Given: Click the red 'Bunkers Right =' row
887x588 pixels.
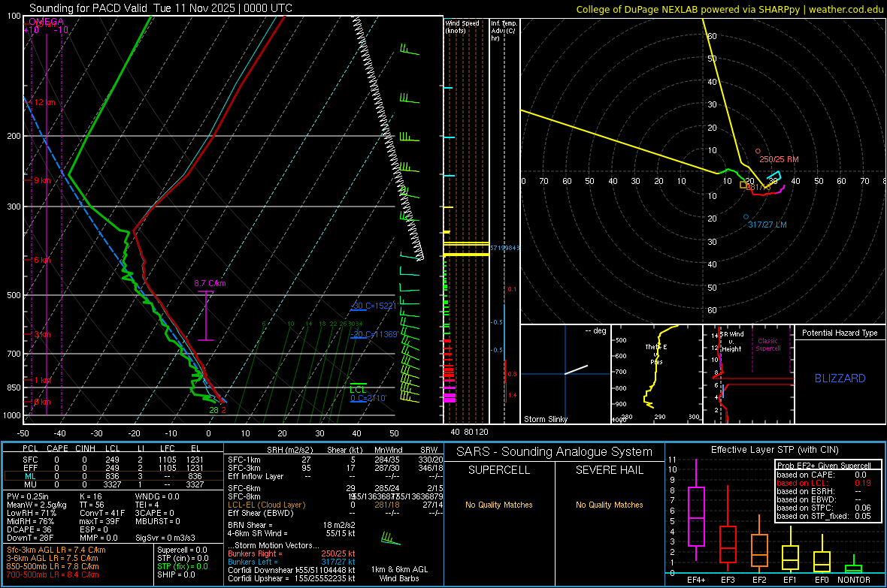Looking at the screenshot, I should pyautogui.click(x=292, y=553).
